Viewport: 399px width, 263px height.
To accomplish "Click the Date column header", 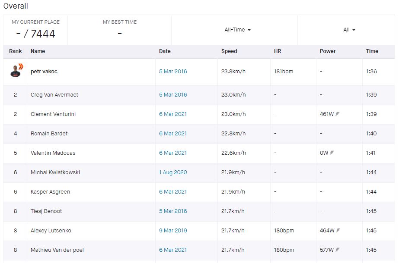I will (165, 51).
